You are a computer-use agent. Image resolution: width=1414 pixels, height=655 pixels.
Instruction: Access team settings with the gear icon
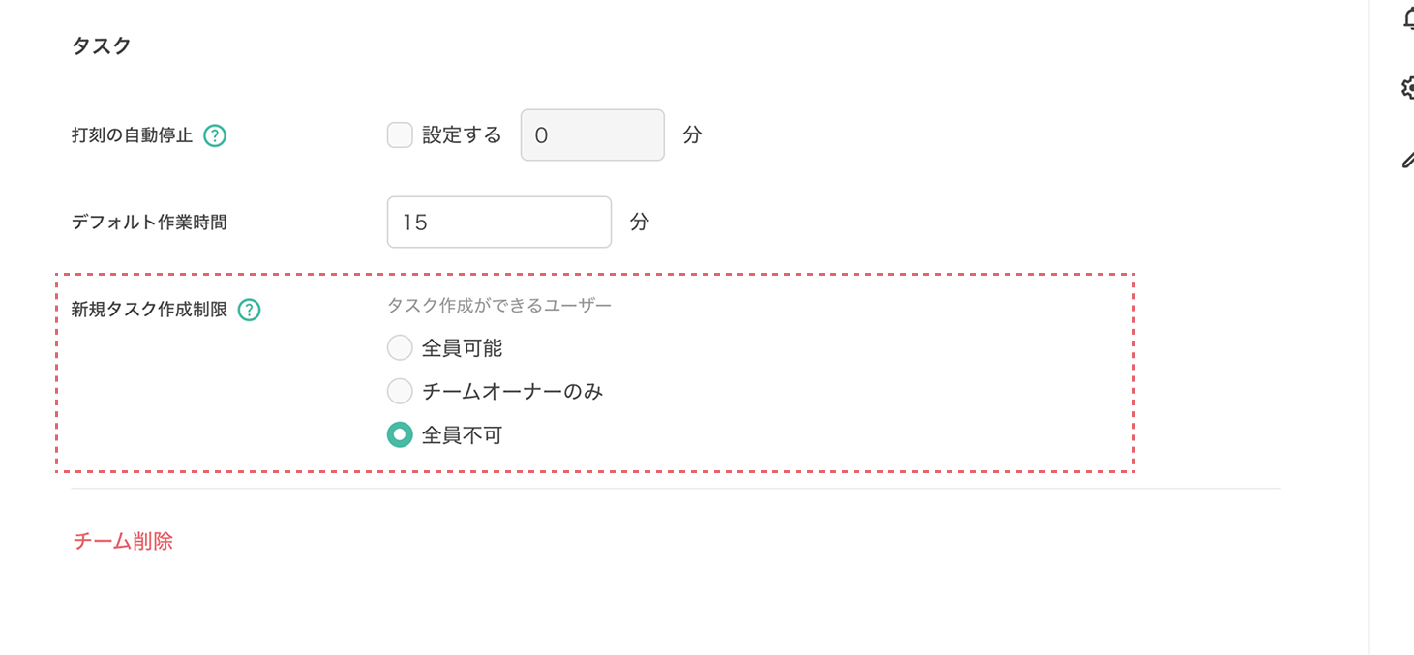[x=1409, y=88]
